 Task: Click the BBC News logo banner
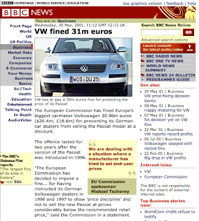coord(28,13)
